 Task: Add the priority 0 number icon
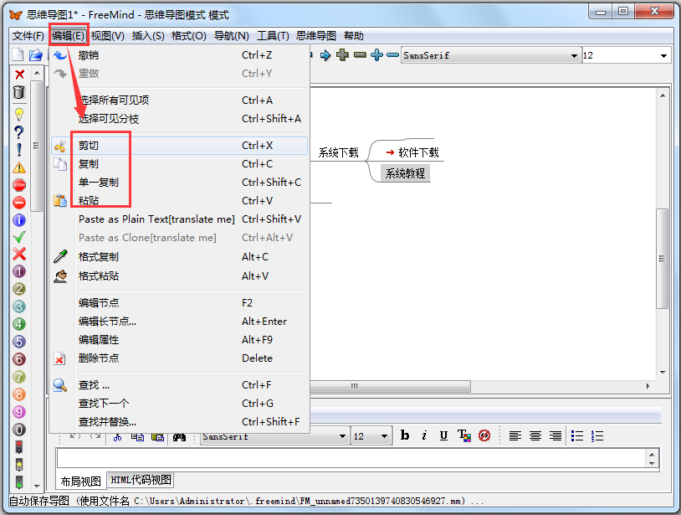pyautogui.click(x=19, y=430)
